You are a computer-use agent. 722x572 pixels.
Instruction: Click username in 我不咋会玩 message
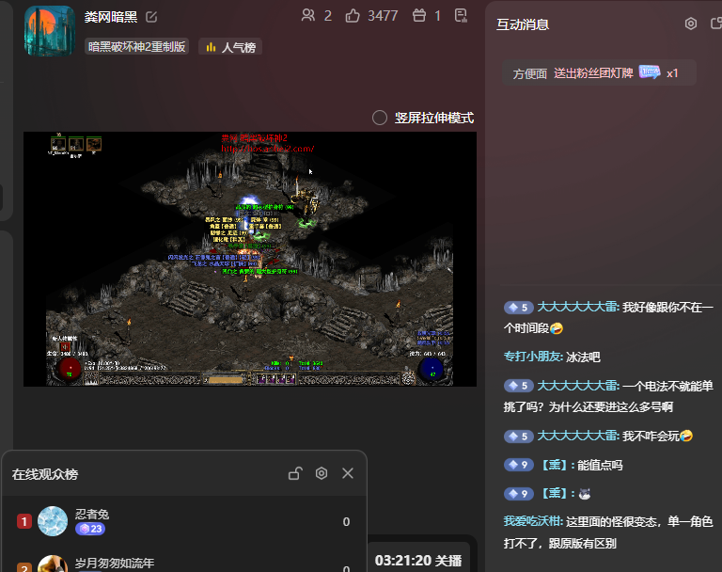coord(578,436)
